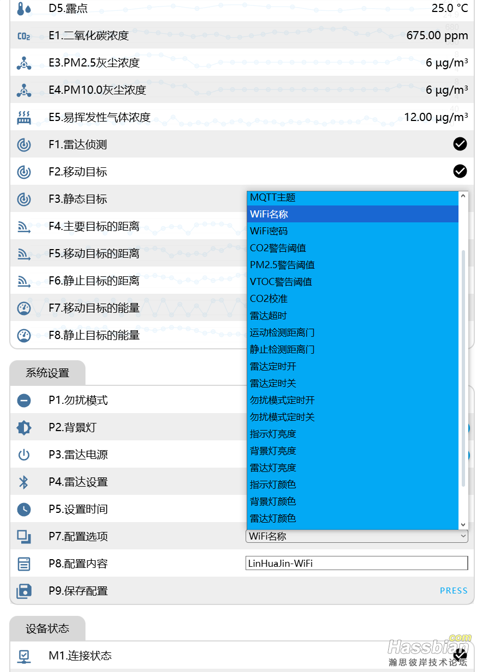Viewport: 483px width, 672px height.
Task: Pick 雷达超时 option in the list
Action: click(x=353, y=316)
